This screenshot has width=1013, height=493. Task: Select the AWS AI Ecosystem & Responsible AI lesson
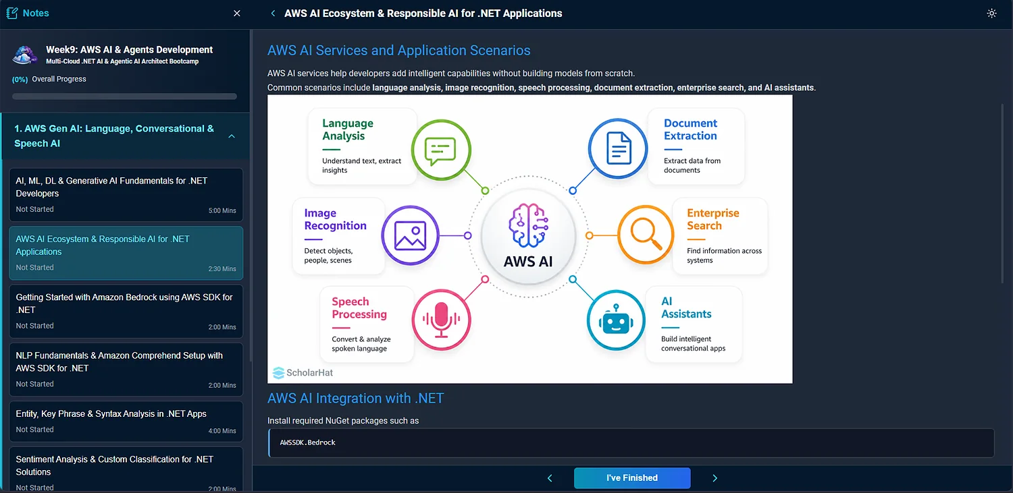126,253
